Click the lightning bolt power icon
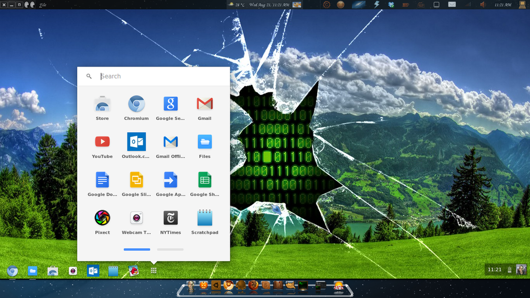 pos(376,4)
